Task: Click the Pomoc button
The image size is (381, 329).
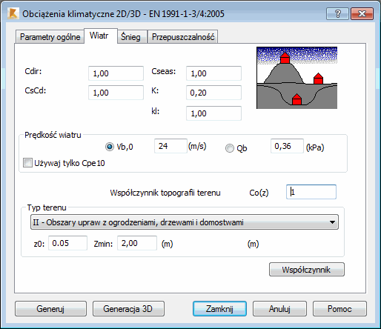Action: coord(339,309)
